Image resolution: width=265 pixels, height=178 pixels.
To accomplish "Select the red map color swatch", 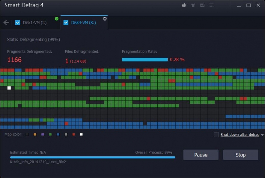I will click(74, 134).
